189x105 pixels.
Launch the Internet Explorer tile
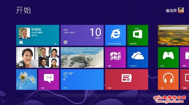coord(115,35)
